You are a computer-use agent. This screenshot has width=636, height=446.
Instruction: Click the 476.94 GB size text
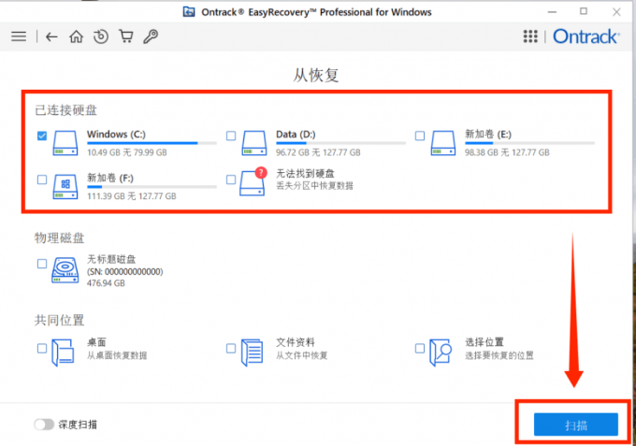106,283
